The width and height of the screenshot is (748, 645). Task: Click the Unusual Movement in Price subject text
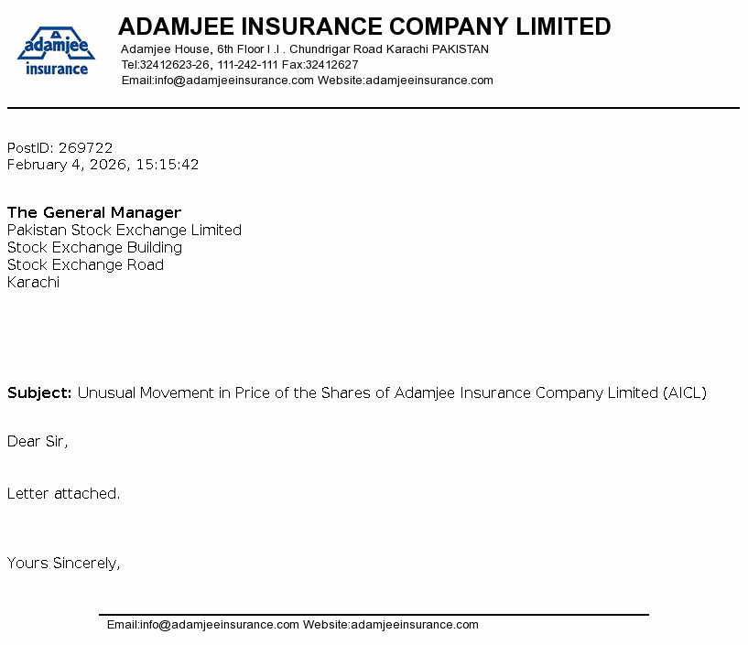click(392, 393)
